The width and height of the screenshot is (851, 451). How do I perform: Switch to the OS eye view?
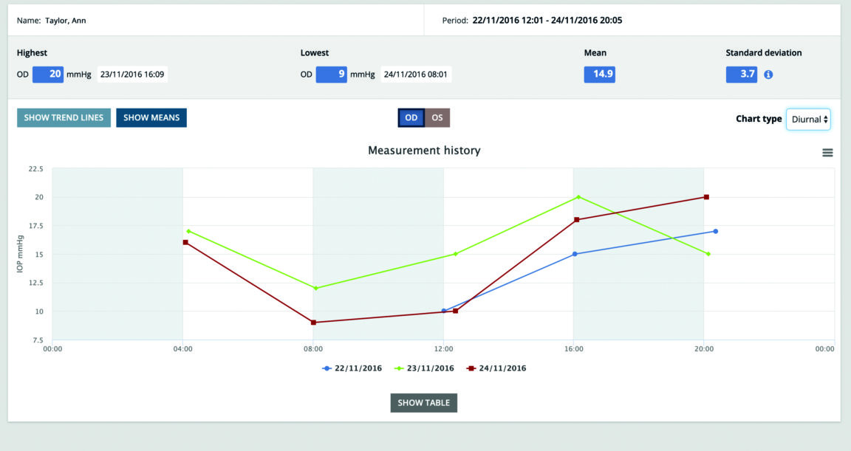(x=437, y=118)
